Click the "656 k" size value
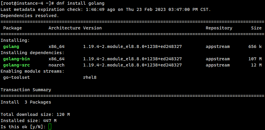This screenshot has height=130, width=265. (255, 46)
